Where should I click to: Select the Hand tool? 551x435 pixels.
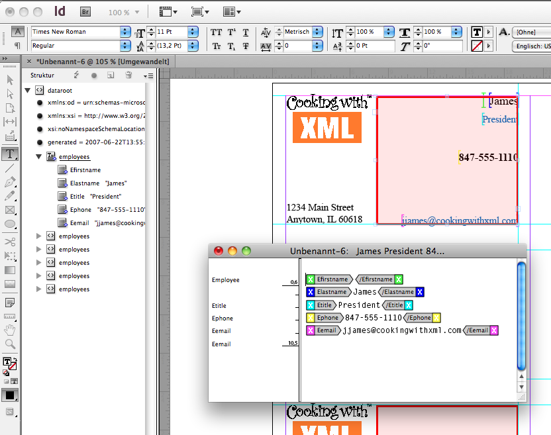[10, 330]
